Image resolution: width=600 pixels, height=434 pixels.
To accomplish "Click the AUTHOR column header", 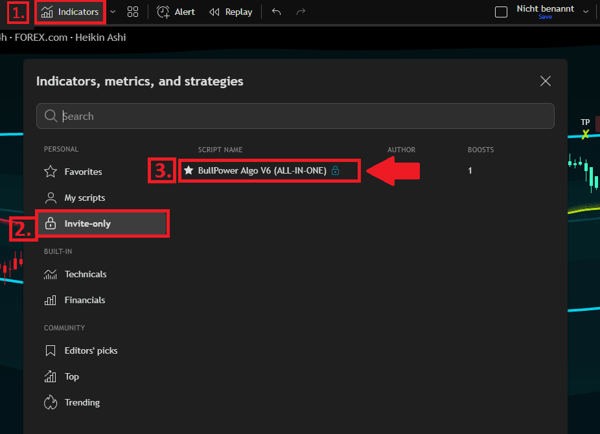I will tap(401, 150).
